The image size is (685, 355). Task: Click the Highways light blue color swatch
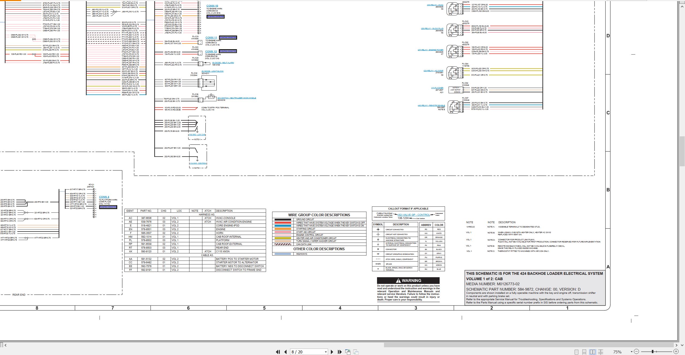point(283,254)
